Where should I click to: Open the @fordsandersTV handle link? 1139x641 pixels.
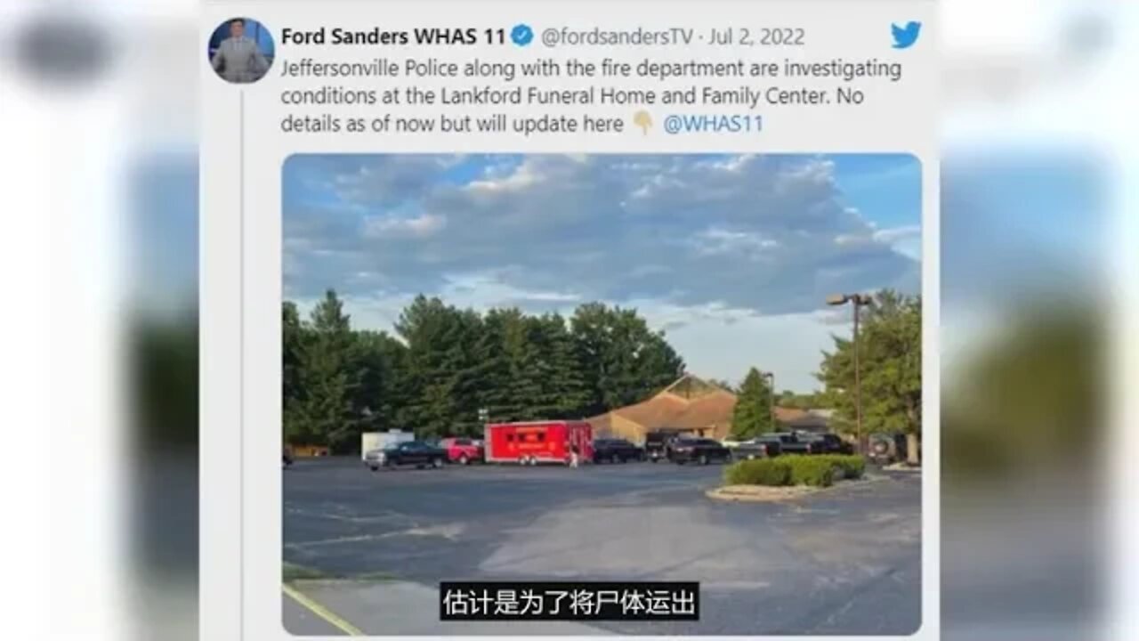[x=617, y=37]
